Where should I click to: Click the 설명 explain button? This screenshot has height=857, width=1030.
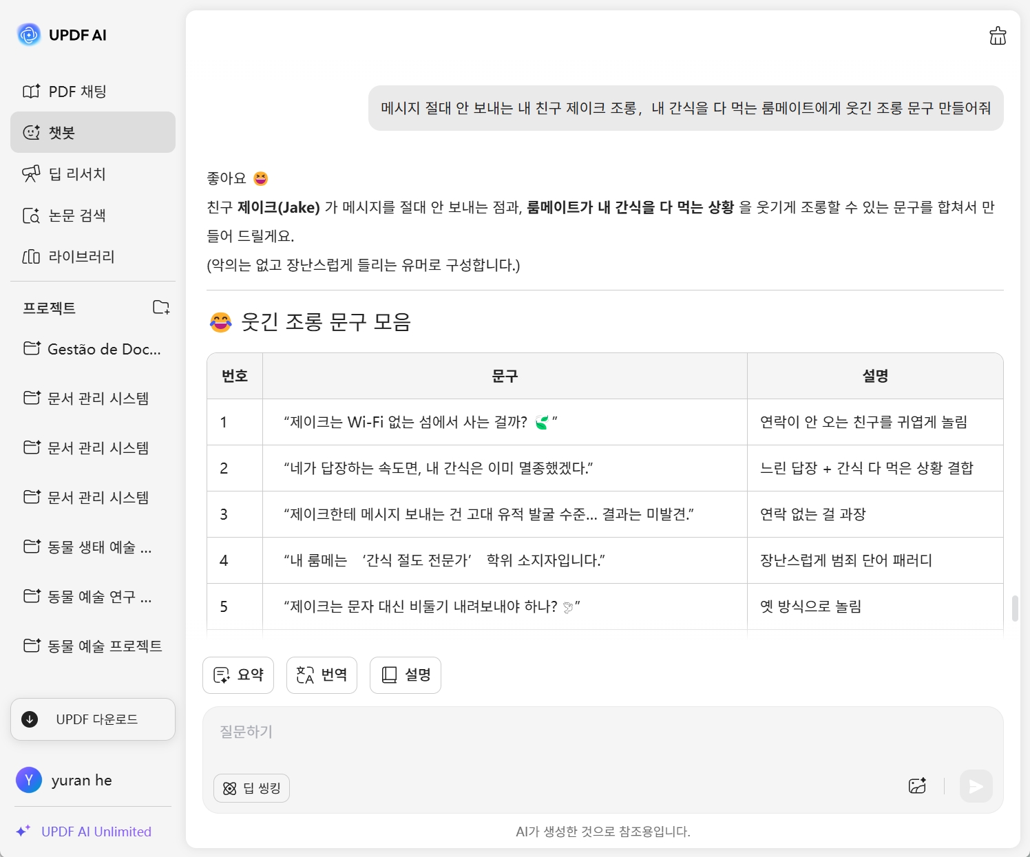tap(406, 675)
